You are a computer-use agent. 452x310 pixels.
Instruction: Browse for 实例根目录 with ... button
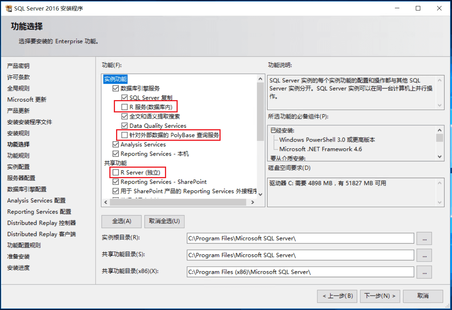424,239
